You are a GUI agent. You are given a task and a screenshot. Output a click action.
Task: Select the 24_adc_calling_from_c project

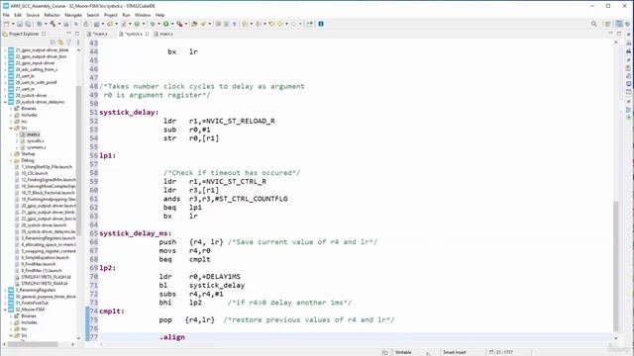tap(37, 70)
